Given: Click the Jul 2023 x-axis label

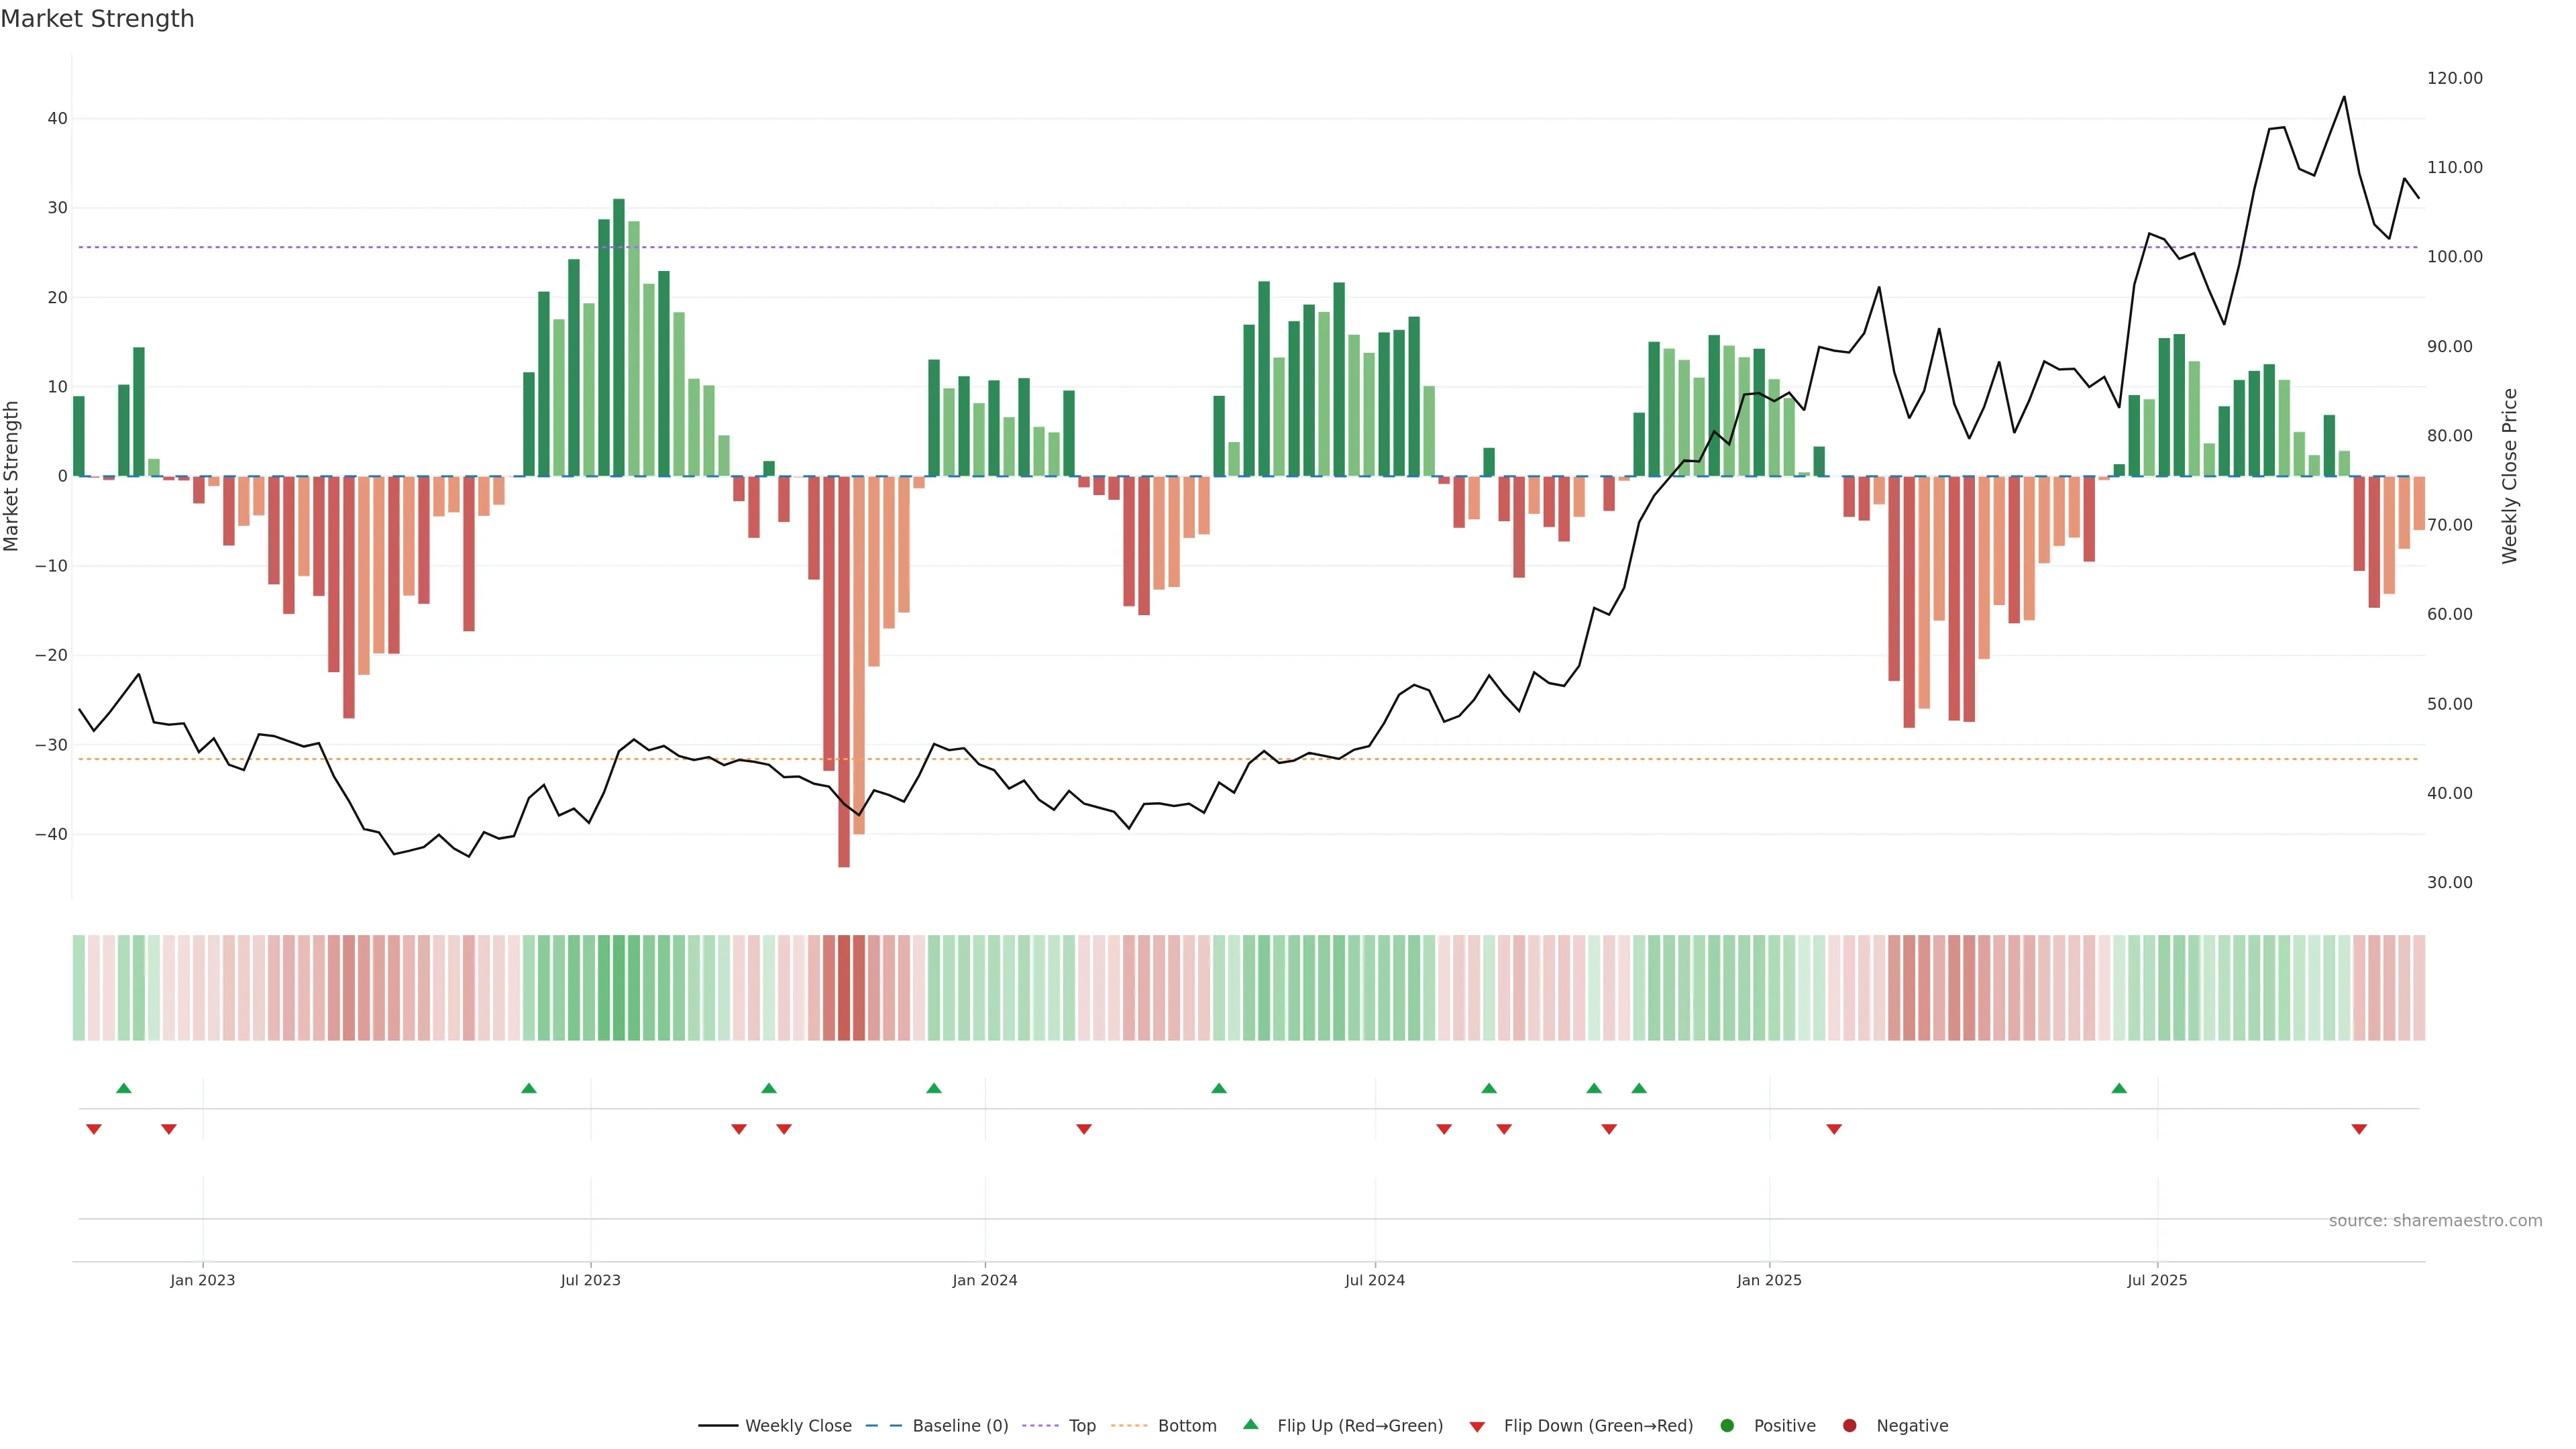Looking at the screenshot, I should tap(590, 1280).
